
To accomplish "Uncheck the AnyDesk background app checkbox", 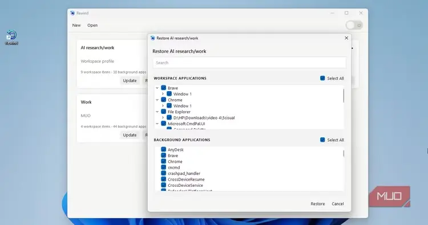I will coord(164,149).
